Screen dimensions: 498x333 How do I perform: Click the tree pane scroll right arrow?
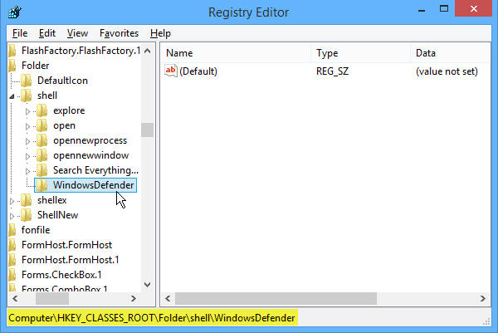(134, 298)
